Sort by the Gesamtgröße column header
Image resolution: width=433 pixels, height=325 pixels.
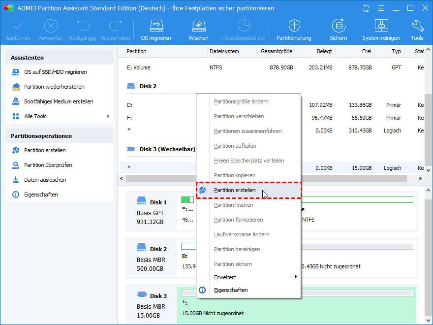(x=277, y=51)
